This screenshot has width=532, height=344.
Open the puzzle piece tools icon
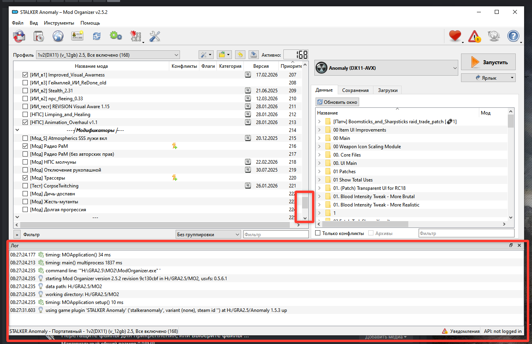tap(136, 36)
